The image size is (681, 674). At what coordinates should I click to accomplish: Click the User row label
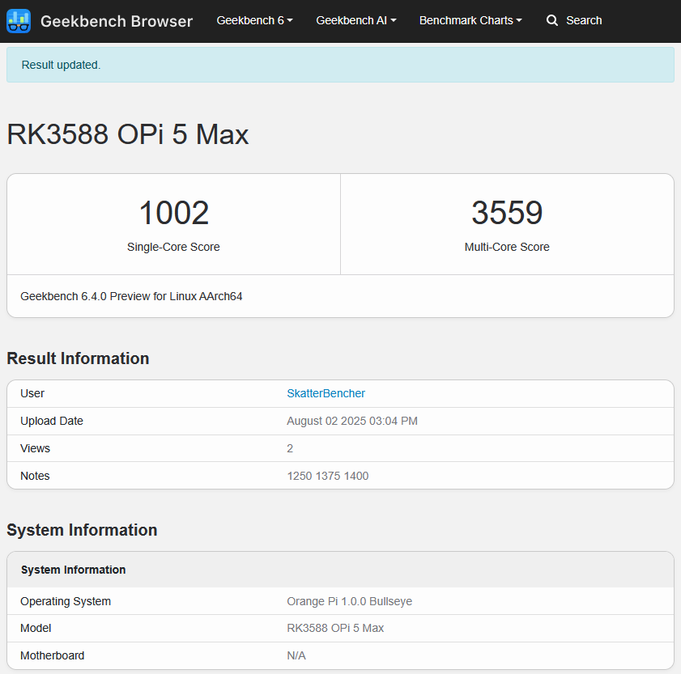32,393
